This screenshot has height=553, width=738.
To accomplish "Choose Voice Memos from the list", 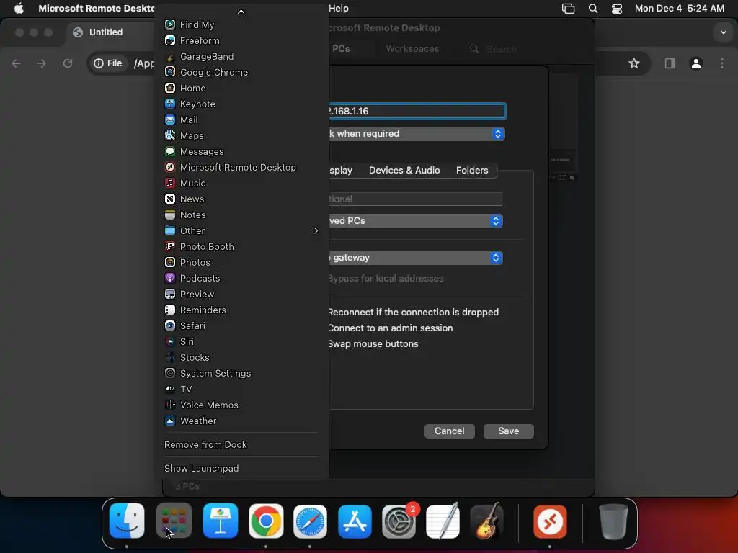I will pyautogui.click(x=241, y=405).
